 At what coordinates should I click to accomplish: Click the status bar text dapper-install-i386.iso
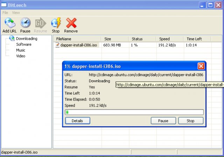click(19, 152)
